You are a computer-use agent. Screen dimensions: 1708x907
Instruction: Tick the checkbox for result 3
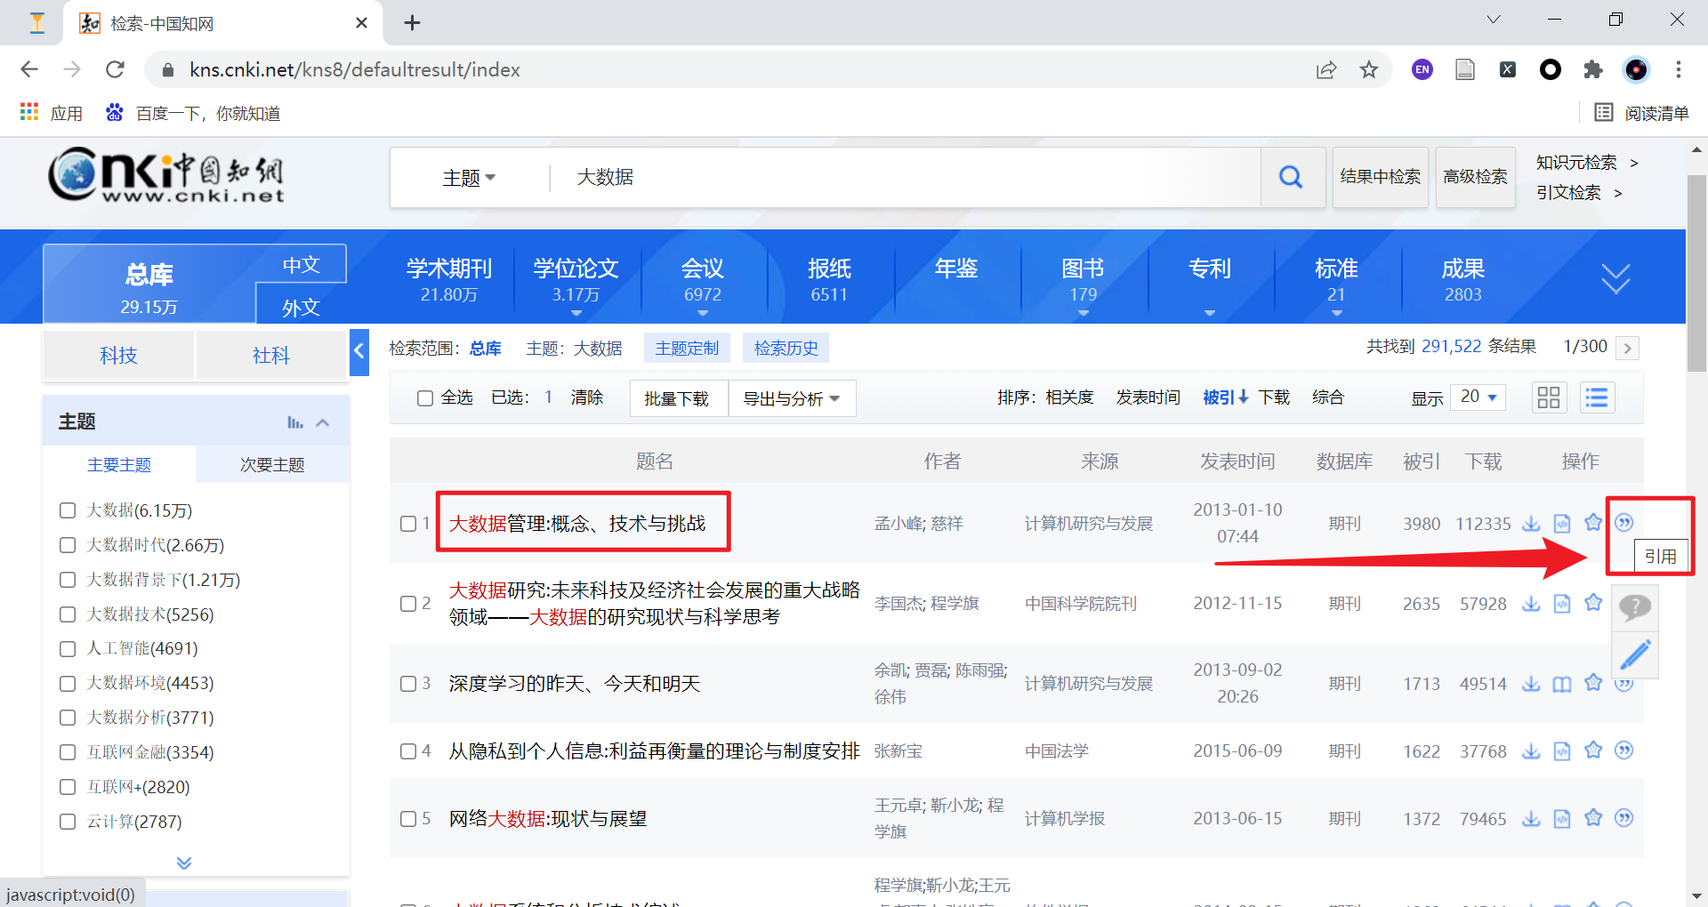409,683
